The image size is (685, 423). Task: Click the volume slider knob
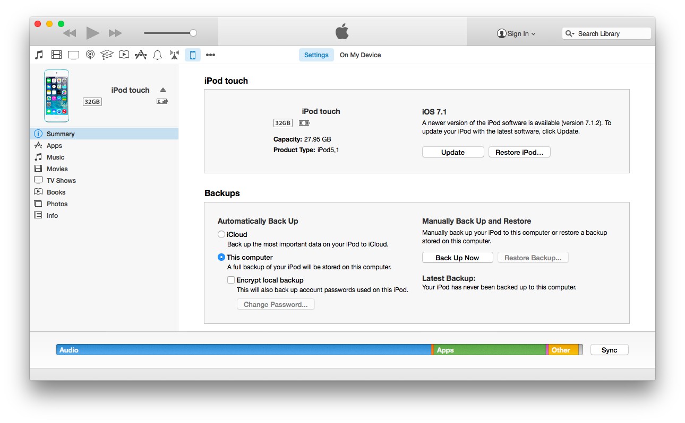tap(193, 33)
